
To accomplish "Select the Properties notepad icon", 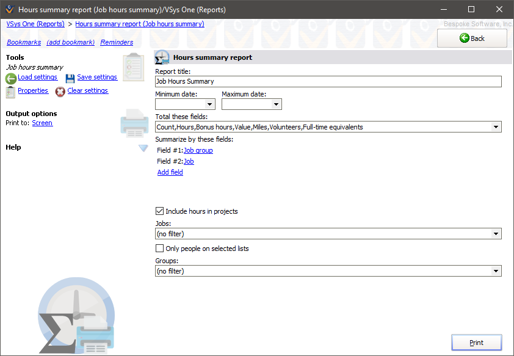I will (x=10, y=90).
